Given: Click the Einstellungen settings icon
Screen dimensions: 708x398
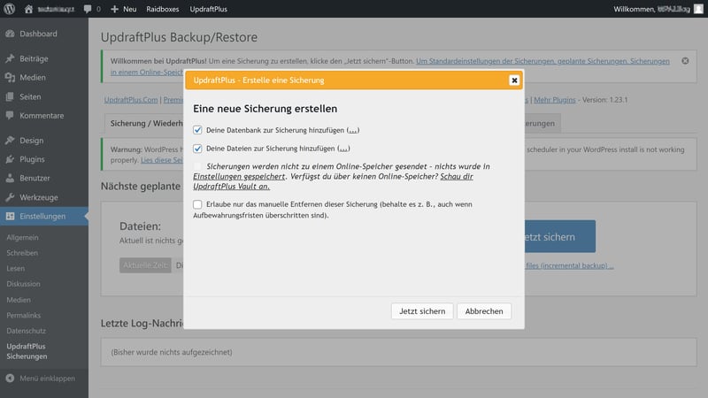Looking at the screenshot, I should (10, 216).
